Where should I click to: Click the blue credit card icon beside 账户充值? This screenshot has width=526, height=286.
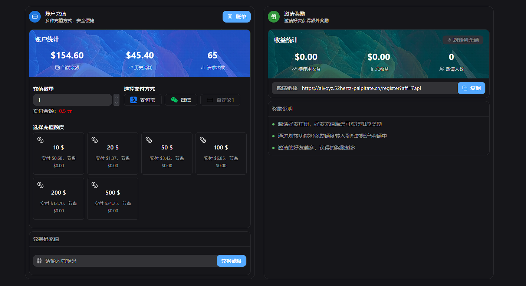point(35,17)
